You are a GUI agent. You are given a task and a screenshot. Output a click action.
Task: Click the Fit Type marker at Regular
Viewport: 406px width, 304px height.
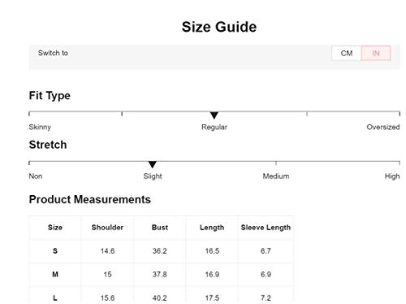[214, 115]
